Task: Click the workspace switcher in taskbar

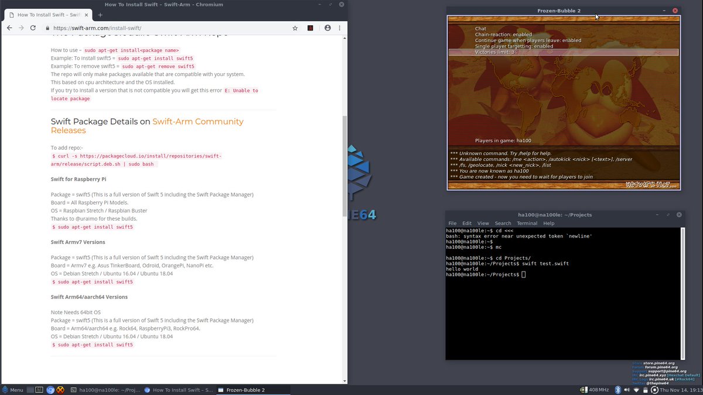Action: coord(32,390)
